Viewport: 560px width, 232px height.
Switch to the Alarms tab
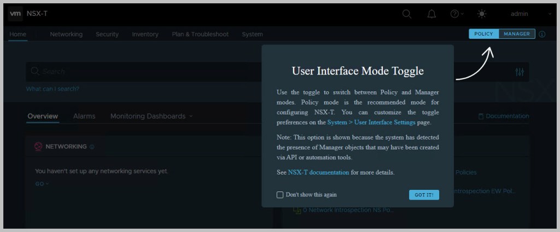[84, 116]
